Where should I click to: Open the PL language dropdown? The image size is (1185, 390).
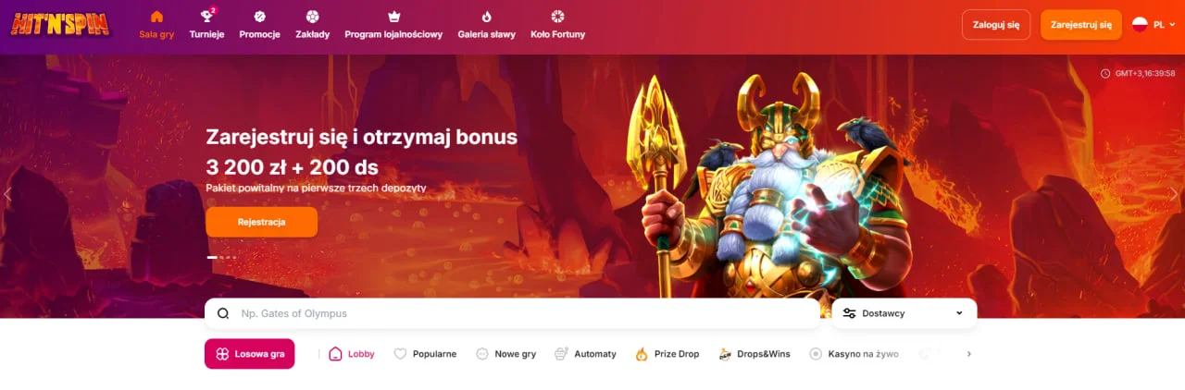pos(1154,25)
